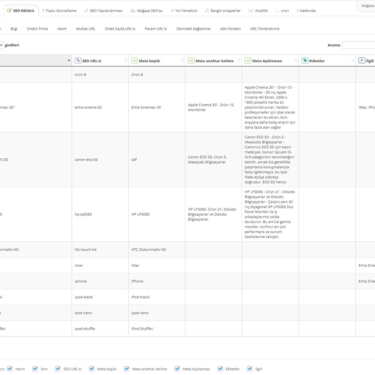
Task: Click the imac SEO URL cell
Action: (100, 265)
